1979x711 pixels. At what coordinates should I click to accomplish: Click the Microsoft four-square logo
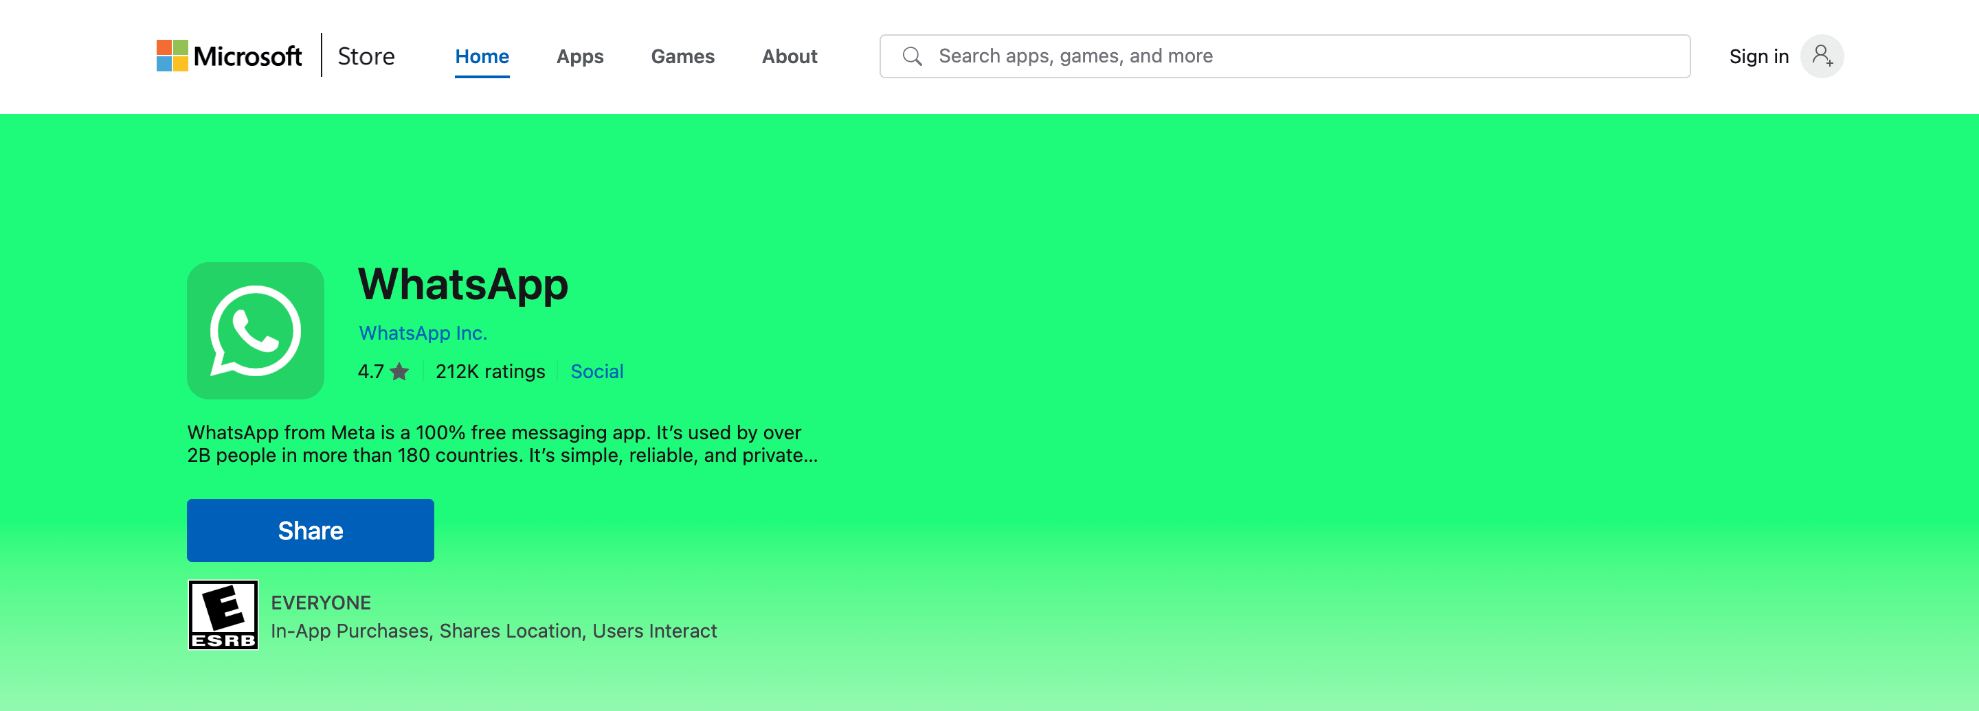(x=172, y=56)
